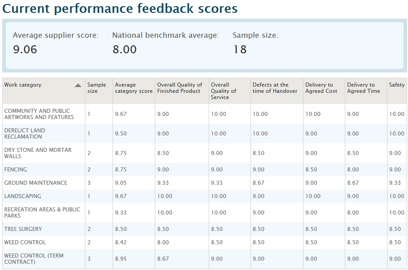
Task: Select the Recreation Areas & Public Parks row name
Action: (x=42, y=212)
